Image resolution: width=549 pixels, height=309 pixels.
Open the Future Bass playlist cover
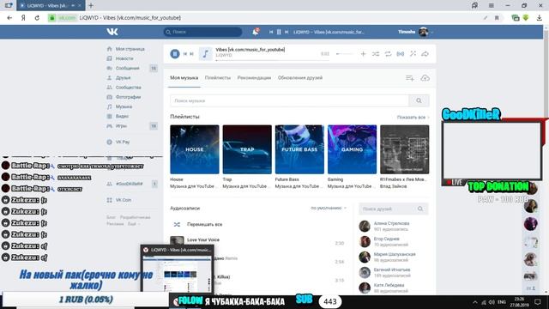point(299,149)
